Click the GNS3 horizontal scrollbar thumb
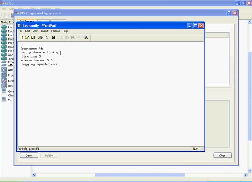252x182 pixels. tap(140, 175)
